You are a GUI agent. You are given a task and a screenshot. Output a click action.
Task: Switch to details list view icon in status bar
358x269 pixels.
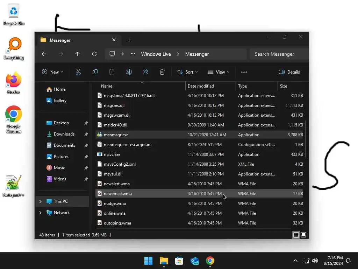(x=296, y=235)
